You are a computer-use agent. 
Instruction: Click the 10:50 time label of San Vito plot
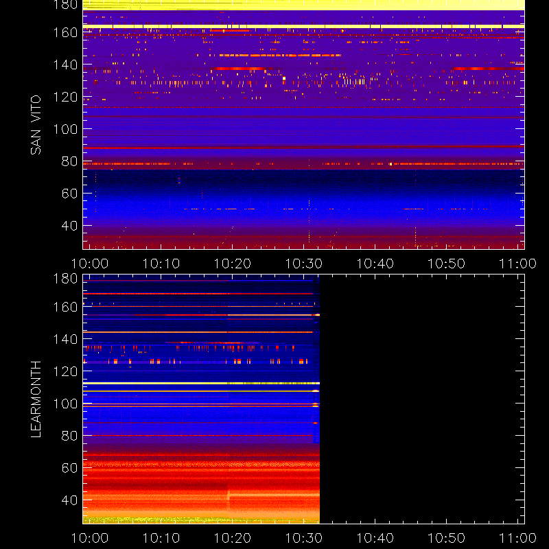coord(447,264)
